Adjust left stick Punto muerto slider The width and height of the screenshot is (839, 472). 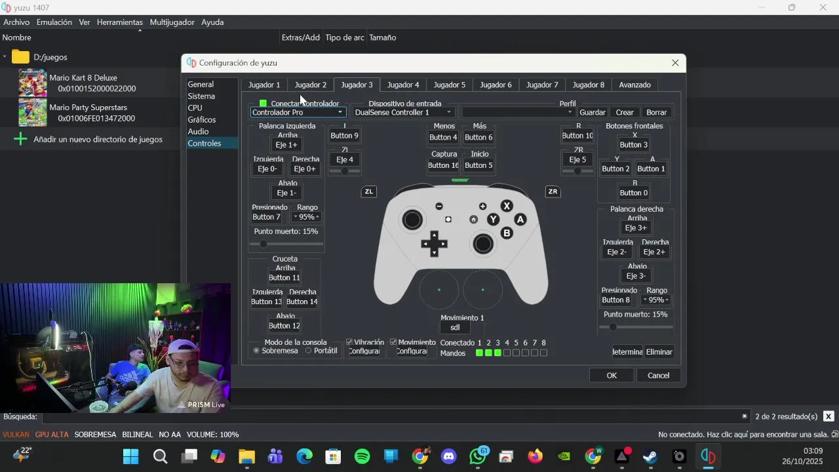click(x=286, y=244)
